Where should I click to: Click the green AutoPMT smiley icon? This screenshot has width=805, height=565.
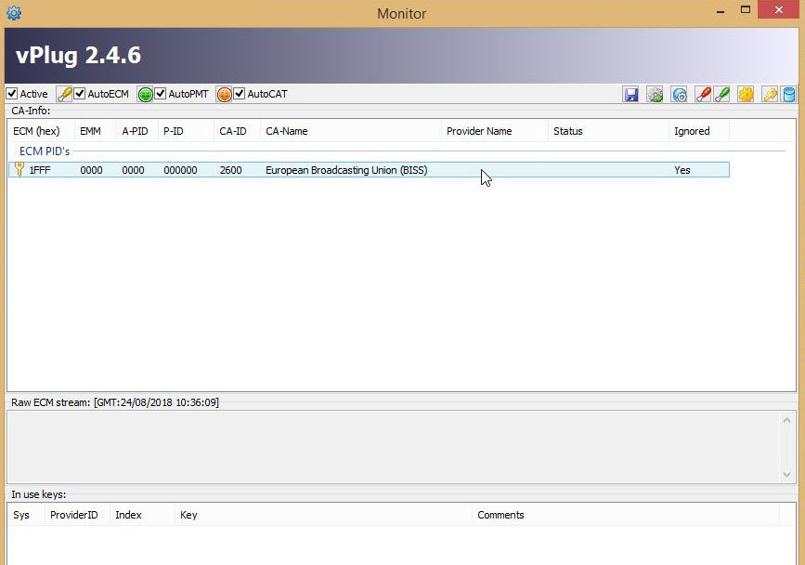[145, 94]
